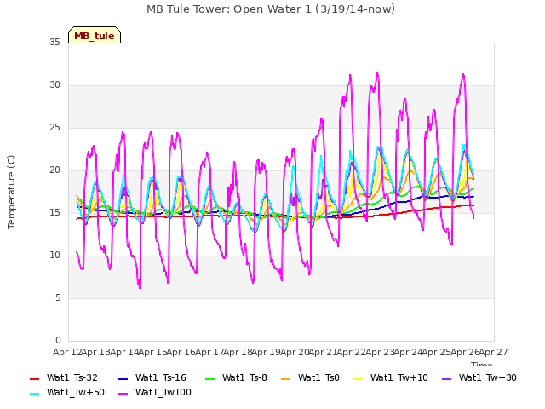Click the 30 y-axis tick label
Viewport: 545px width, 409px height.
(54, 85)
